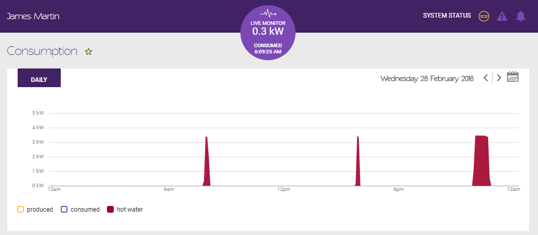The image size is (538, 235).
Task: Click the Wednesday 28 February 2018 date
Action: 426,79
